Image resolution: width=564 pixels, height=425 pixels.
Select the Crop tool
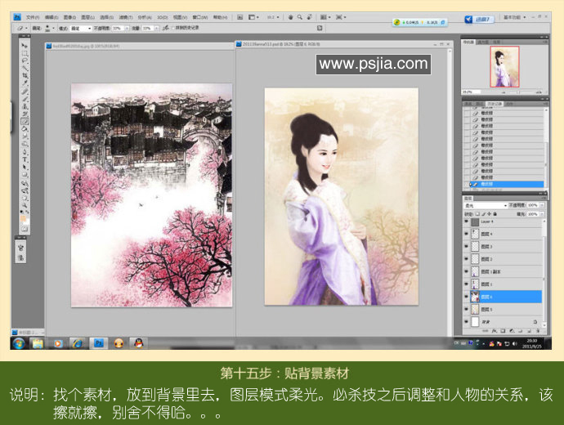(x=25, y=75)
